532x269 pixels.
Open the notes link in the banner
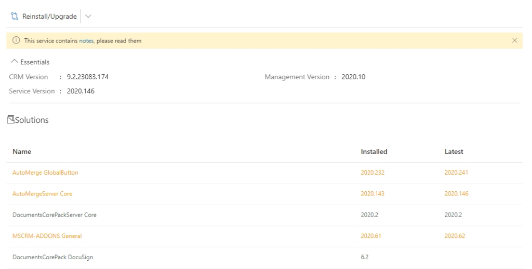click(x=86, y=40)
